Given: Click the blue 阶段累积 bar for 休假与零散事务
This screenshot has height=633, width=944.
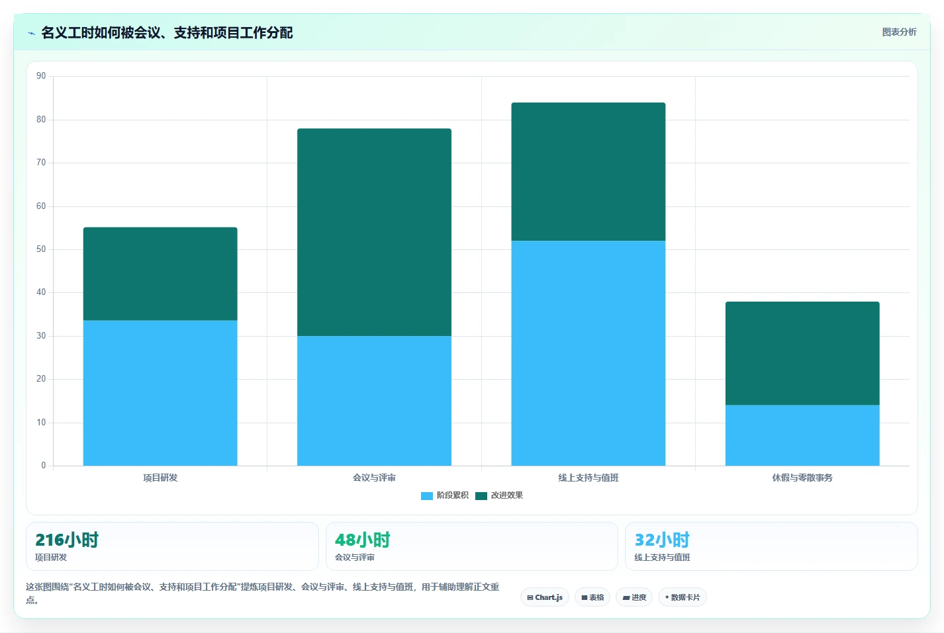Looking at the screenshot, I should click(x=802, y=435).
